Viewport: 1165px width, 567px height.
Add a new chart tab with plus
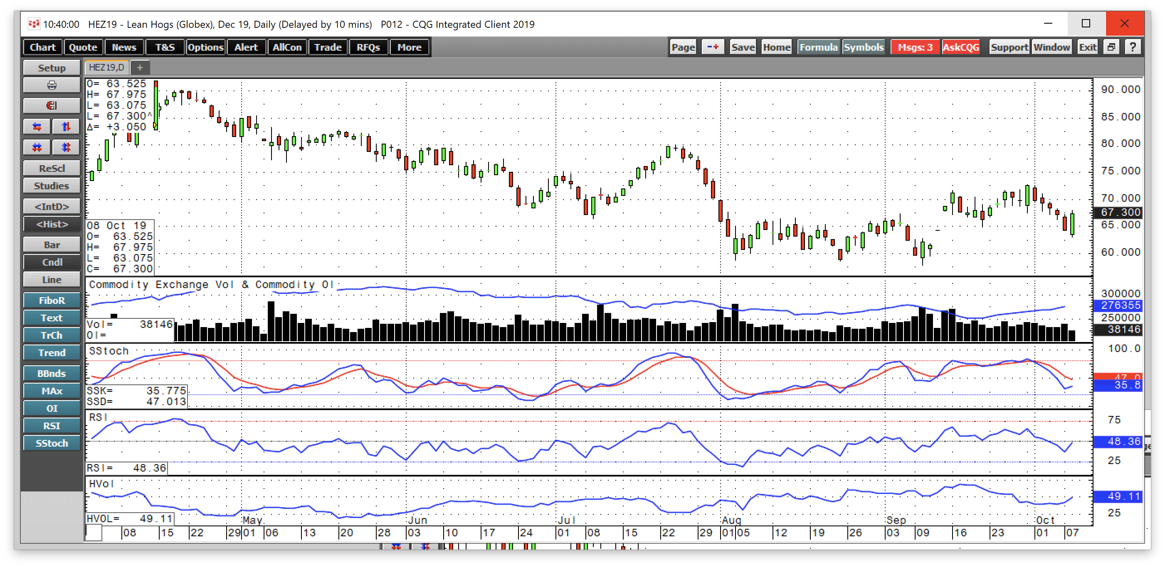140,68
